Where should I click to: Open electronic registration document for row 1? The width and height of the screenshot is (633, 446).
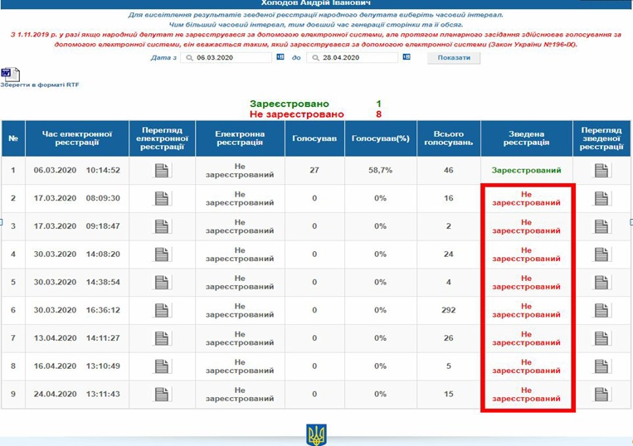click(x=162, y=171)
